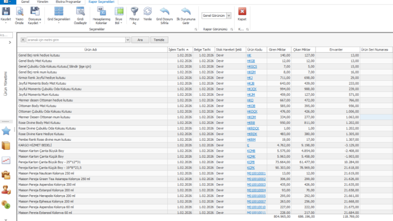The height and width of the screenshot is (221, 393).
Task: Select "Maison Pereja Nautican Kolonya 250 ml"
Action: 204,173
